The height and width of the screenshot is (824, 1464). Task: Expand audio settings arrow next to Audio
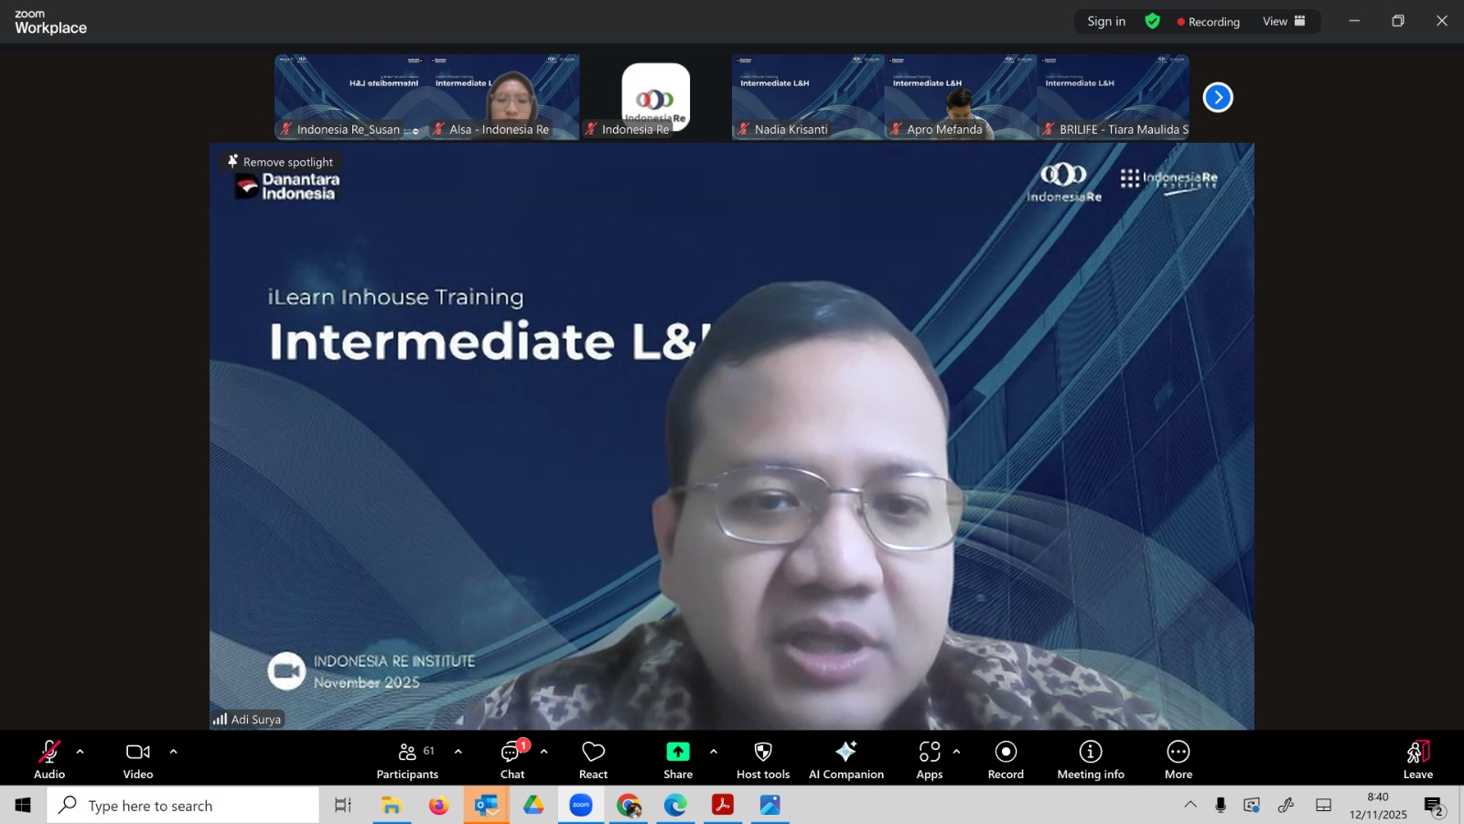coord(81,752)
